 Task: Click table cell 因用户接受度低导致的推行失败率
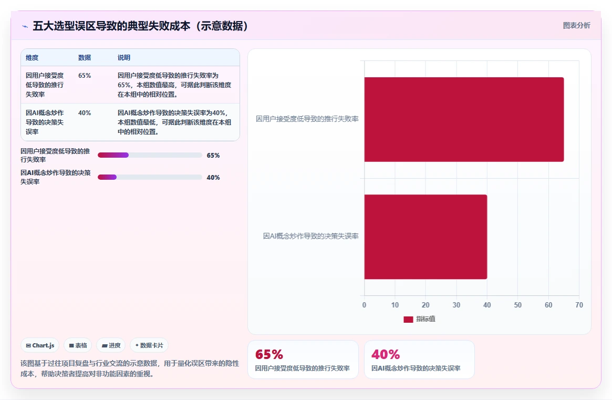point(45,85)
